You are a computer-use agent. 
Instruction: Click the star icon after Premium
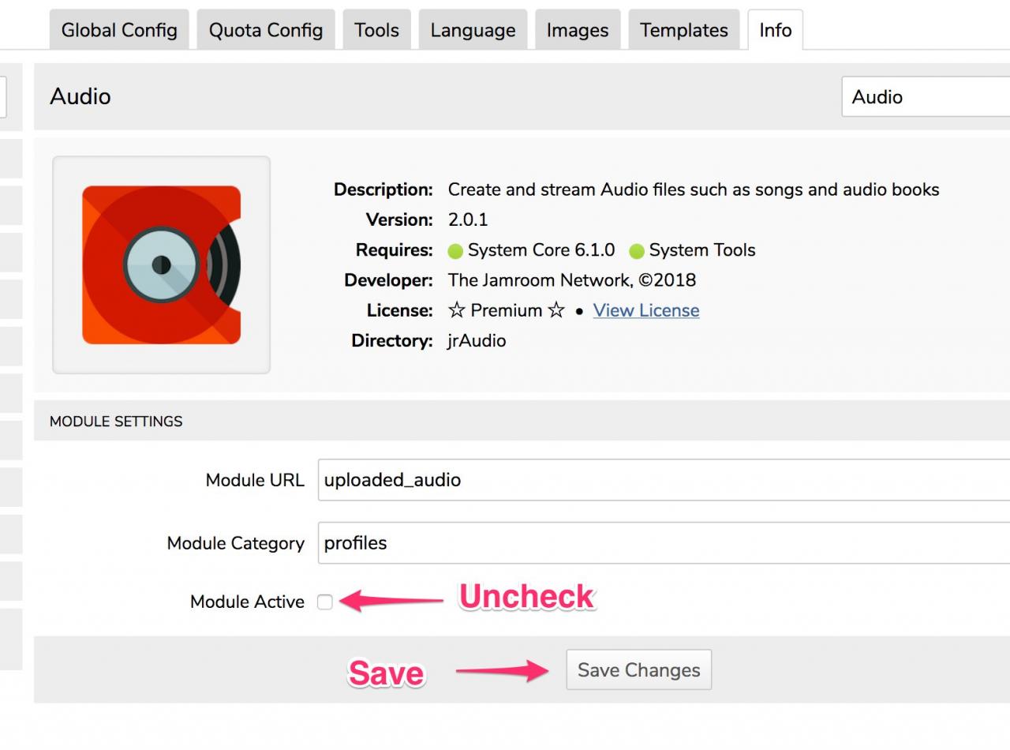pyautogui.click(x=556, y=310)
